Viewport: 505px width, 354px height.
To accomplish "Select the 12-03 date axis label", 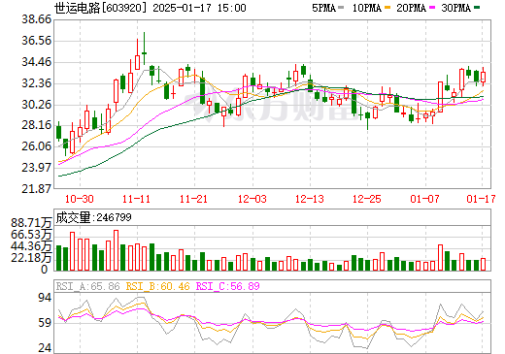I will coord(252,199).
